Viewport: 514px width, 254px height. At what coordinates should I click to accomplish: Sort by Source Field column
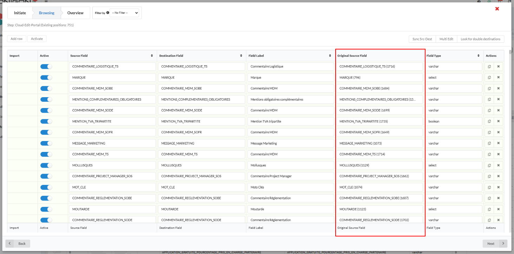click(152, 56)
